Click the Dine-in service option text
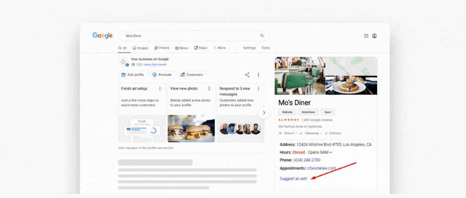The height and width of the screenshot is (198, 466). (289, 133)
